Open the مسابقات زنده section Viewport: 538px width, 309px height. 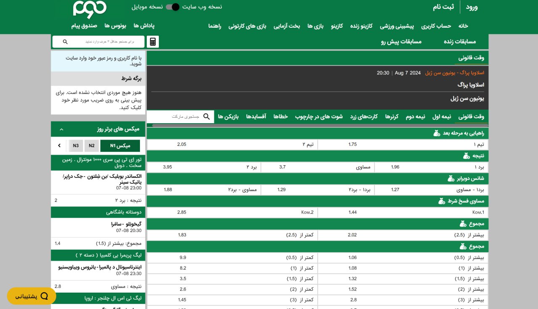point(460,41)
